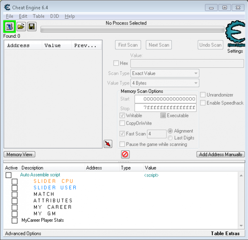
Task: Select the Last Digits radio button
Action: point(170,138)
